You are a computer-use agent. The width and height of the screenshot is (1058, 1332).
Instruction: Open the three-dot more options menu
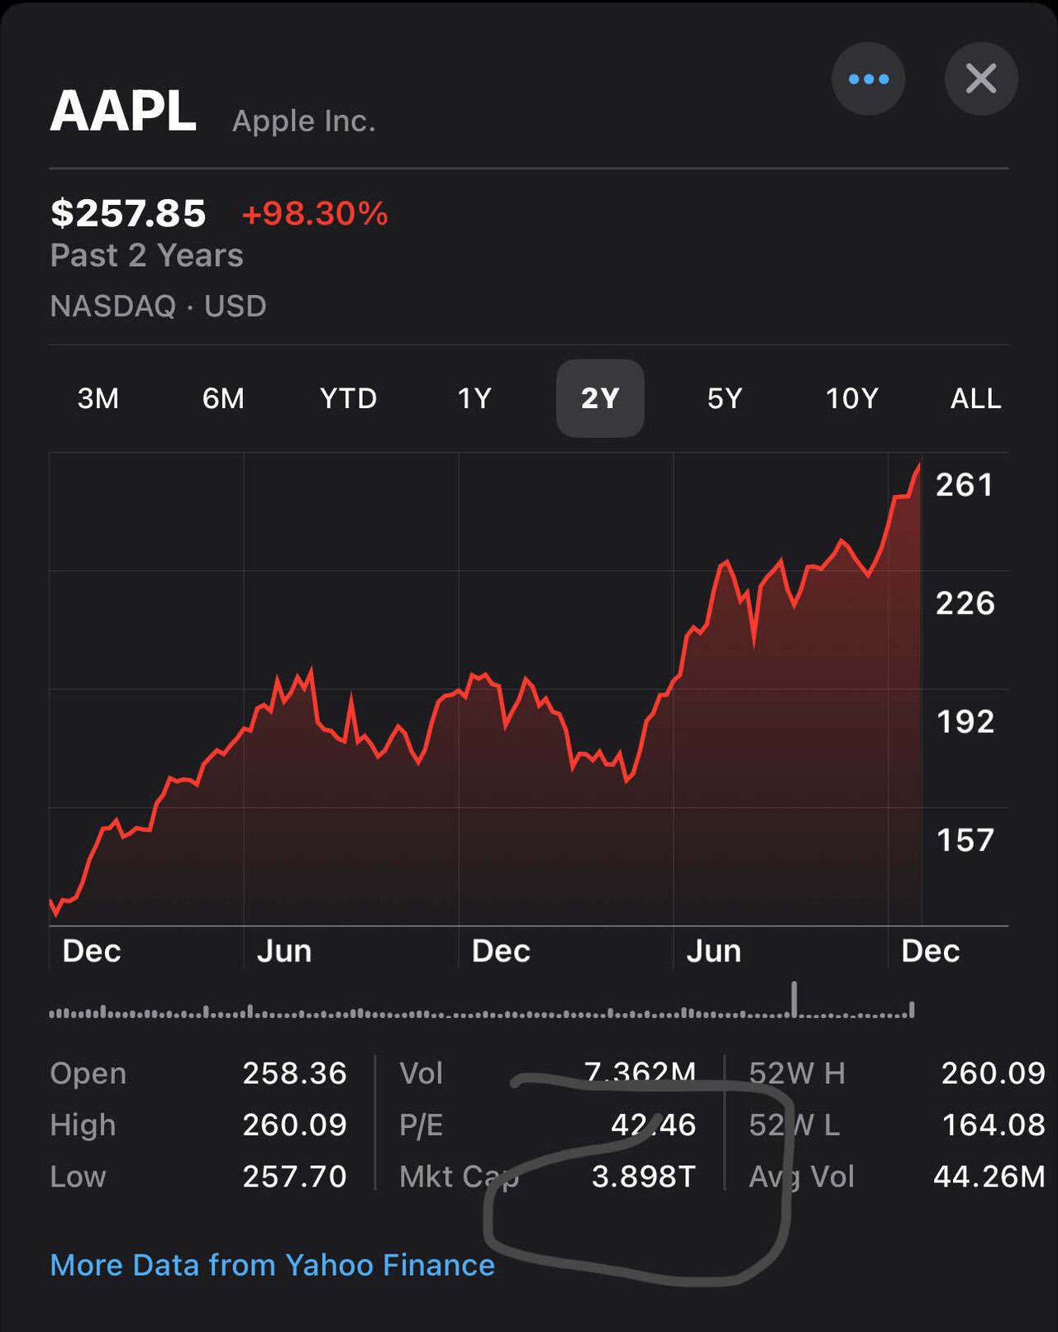[868, 79]
